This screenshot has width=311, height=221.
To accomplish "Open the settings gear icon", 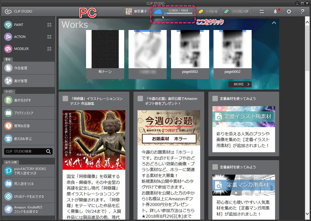I will (x=289, y=11).
